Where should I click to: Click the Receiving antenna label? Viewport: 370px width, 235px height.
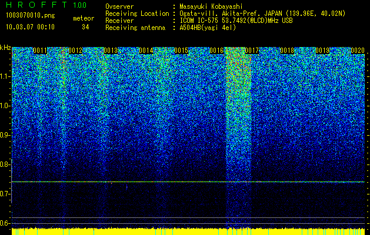tap(135, 28)
